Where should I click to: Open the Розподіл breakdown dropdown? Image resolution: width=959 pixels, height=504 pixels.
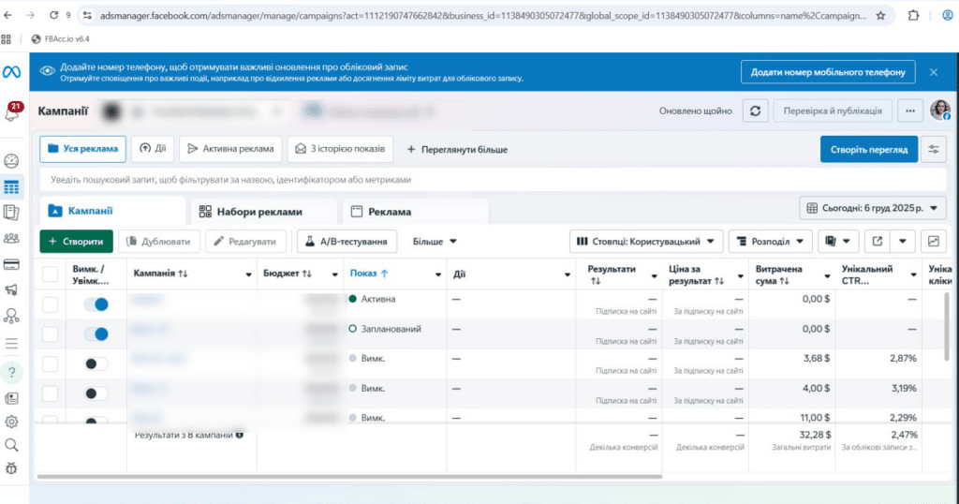tap(770, 241)
